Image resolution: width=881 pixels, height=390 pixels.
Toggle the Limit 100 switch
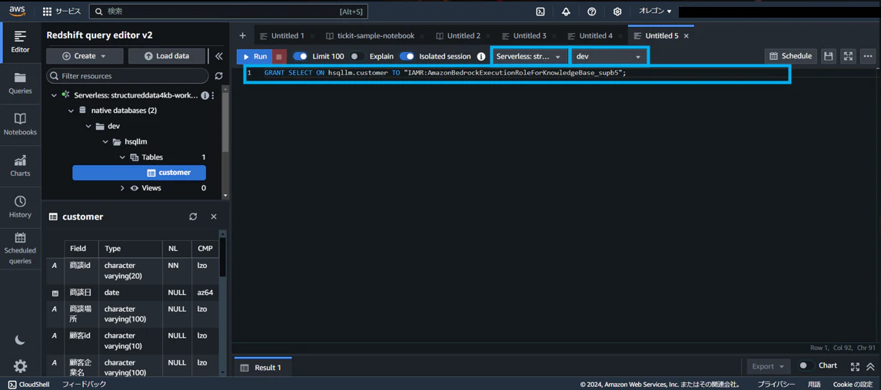(301, 56)
